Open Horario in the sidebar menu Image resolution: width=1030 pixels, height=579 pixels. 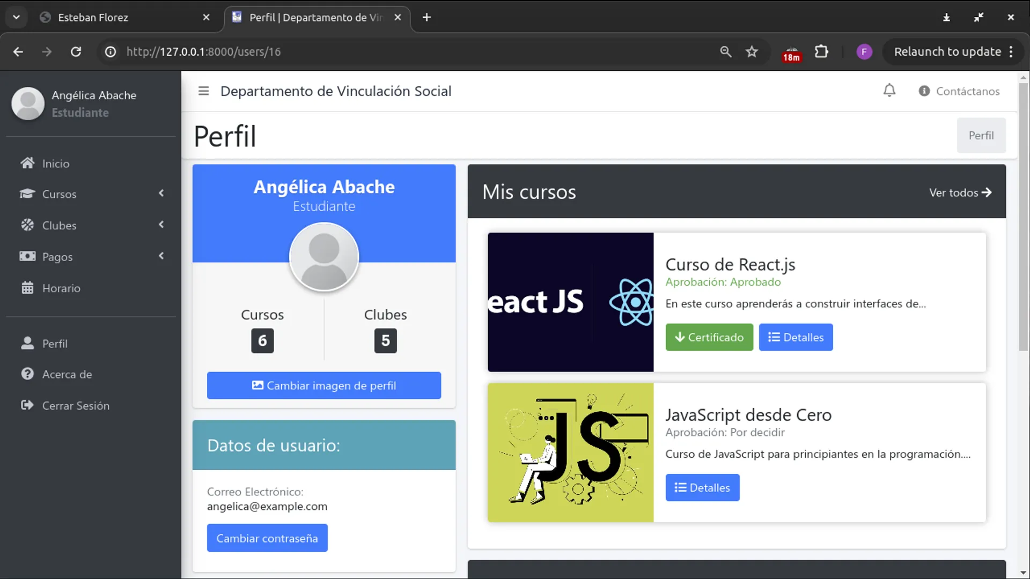(91, 288)
